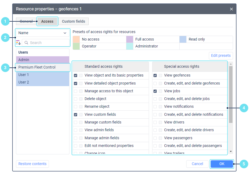The width and height of the screenshot is (249, 176).
Task: Click the Edit presets button
Action: point(221,55)
